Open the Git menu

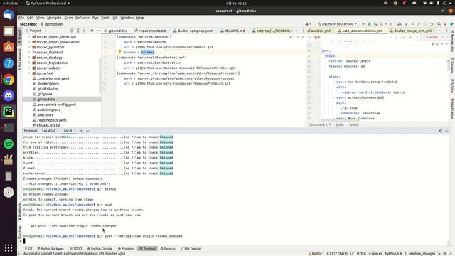(x=115, y=18)
